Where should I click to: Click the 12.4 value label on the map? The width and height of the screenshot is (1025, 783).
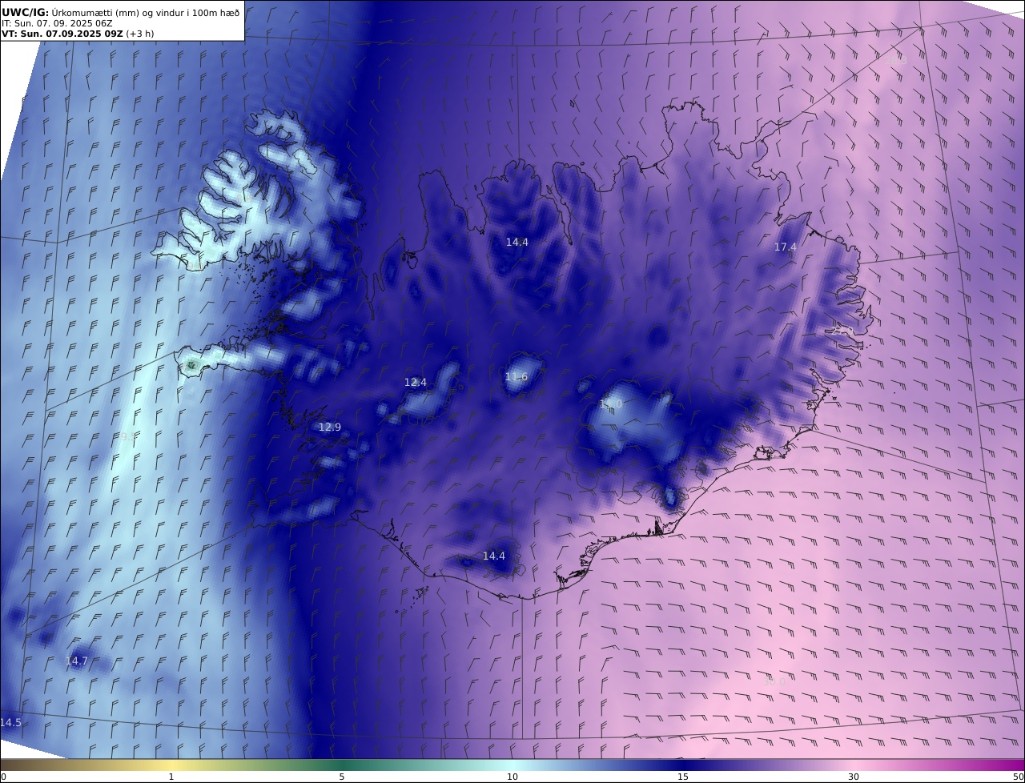click(x=415, y=383)
